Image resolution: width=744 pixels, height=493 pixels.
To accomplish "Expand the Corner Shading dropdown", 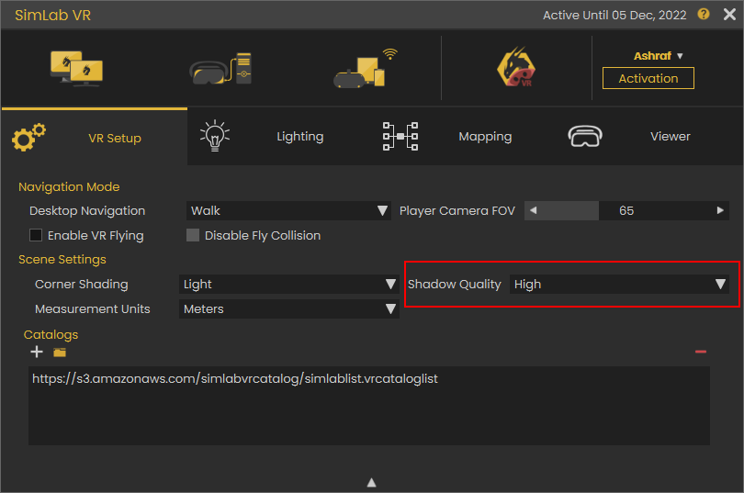I will (x=288, y=284).
